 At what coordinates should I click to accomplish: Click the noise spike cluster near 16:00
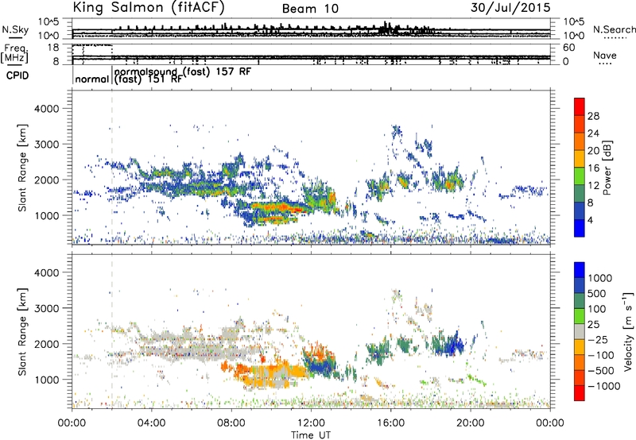pos(389,29)
